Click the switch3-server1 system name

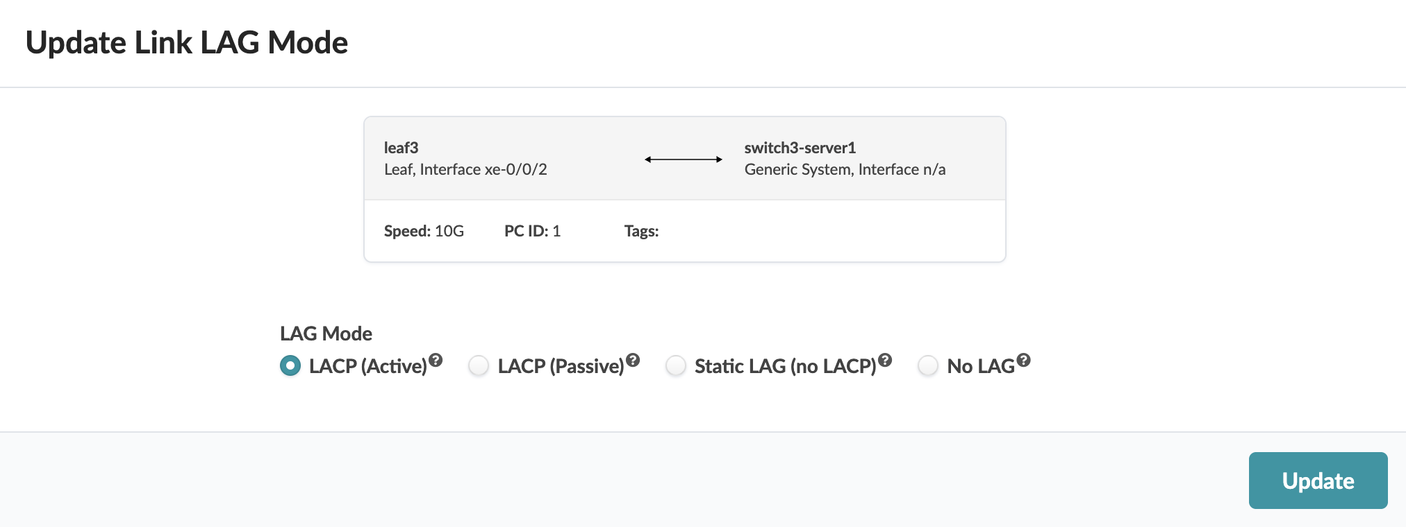[800, 148]
